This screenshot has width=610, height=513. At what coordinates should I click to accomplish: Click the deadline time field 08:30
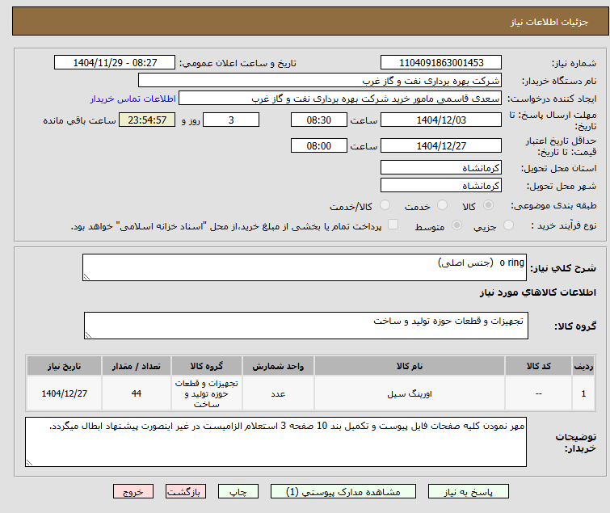pyautogui.click(x=319, y=120)
